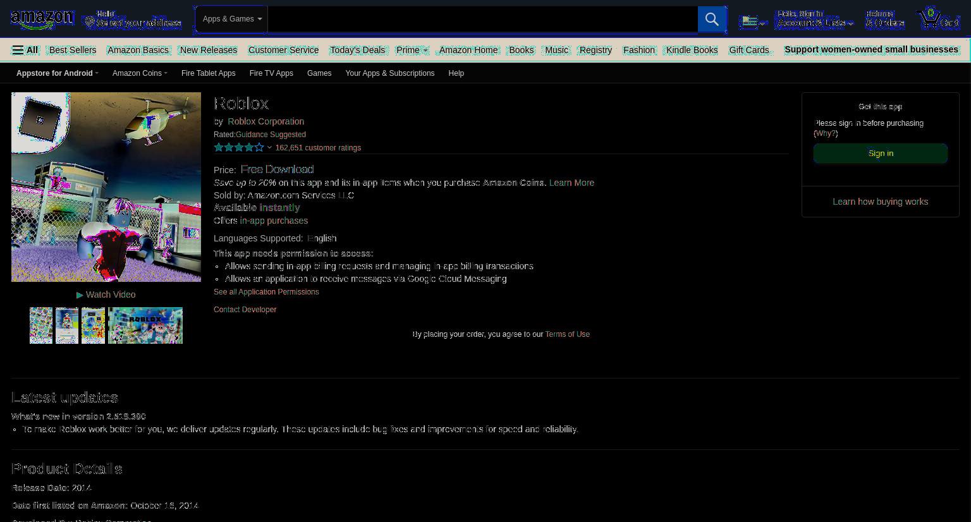Open Registry
The image size is (971, 522).
tap(595, 50)
